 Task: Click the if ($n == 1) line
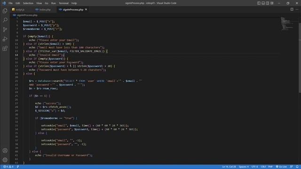click(40, 96)
